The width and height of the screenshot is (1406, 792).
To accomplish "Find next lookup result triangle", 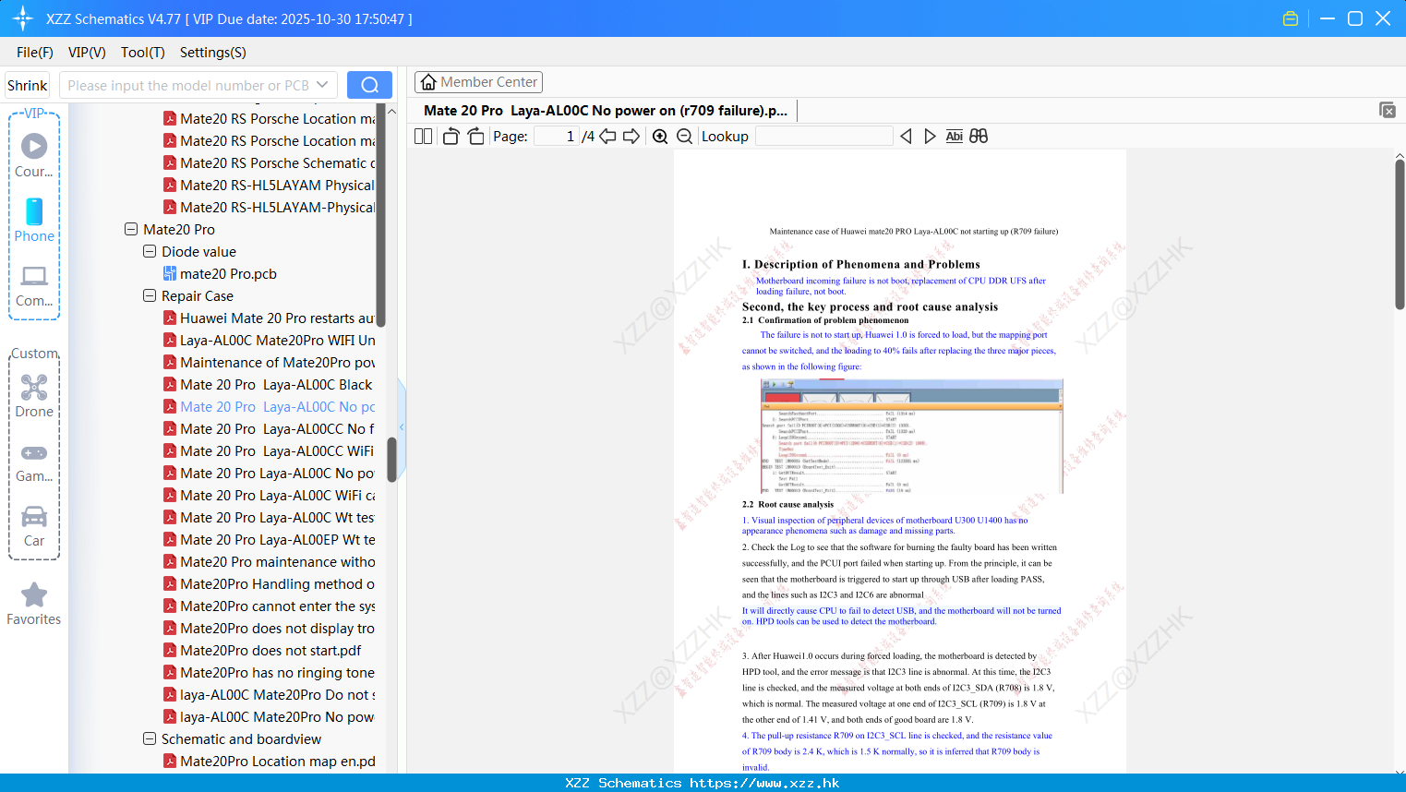I will tap(930, 136).
